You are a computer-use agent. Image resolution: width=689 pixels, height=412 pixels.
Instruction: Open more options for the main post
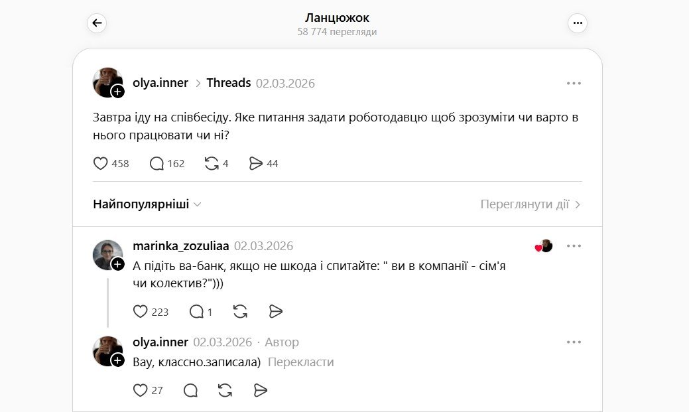(574, 84)
